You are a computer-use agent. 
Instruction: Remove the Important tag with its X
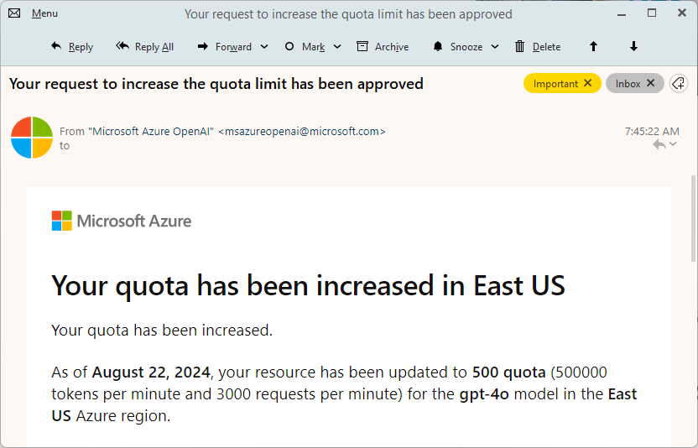tap(588, 84)
